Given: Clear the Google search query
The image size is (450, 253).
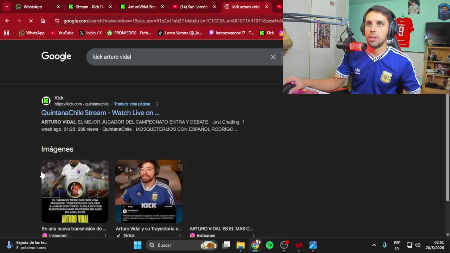Looking at the screenshot, I should (x=273, y=57).
